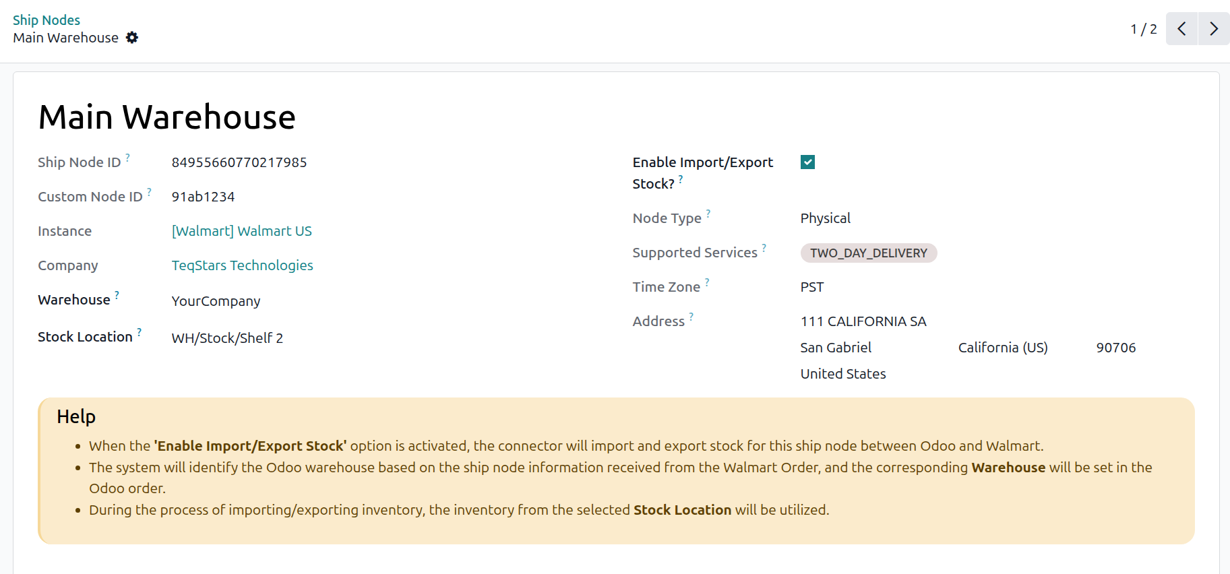This screenshot has width=1230, height=574.
Task: Click the 1 / 2 pager counter
Action: click(x=1143, y=29)
